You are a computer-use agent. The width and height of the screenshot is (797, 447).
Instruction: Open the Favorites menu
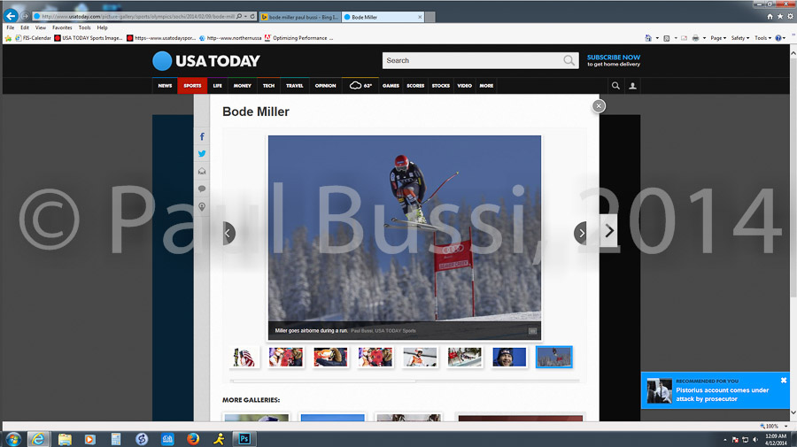click(x=62, y=27)
